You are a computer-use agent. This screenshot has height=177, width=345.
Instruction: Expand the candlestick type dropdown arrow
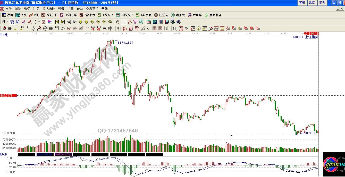(39, 22)
